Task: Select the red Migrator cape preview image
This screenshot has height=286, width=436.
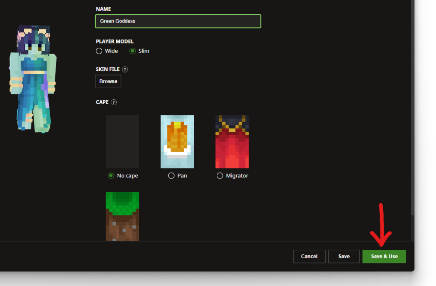Action: [232, 142]
